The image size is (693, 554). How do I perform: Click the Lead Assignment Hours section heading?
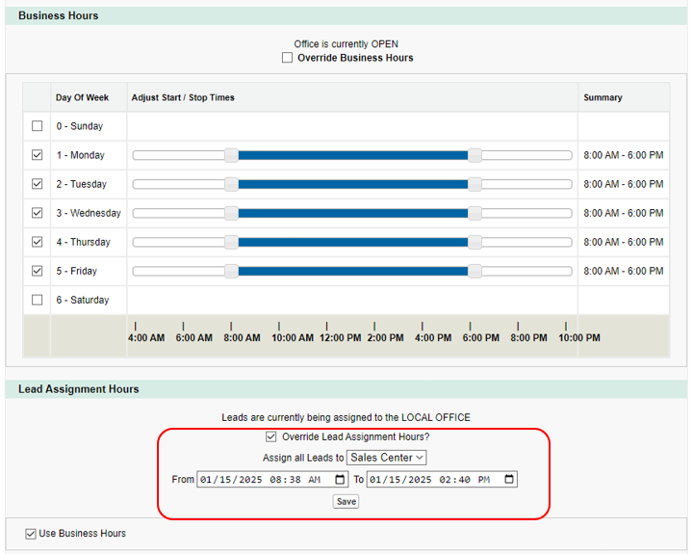(79, 389)
